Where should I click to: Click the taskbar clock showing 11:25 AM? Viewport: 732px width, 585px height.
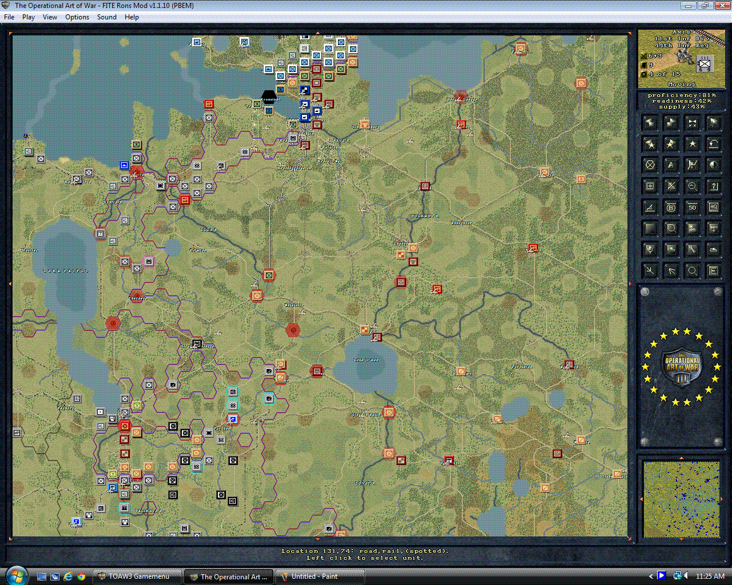pyautogui.click(x=710, y=576)
